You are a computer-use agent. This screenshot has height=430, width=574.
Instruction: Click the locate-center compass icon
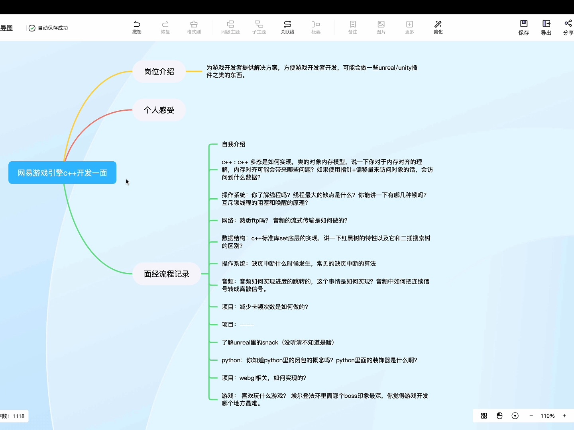point(515,416)
